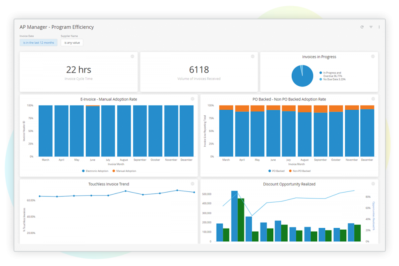Click the Invoice Cycle Time tile globe icon
The width and height of the screenshot is (399, 266).
tap(132, 57)
